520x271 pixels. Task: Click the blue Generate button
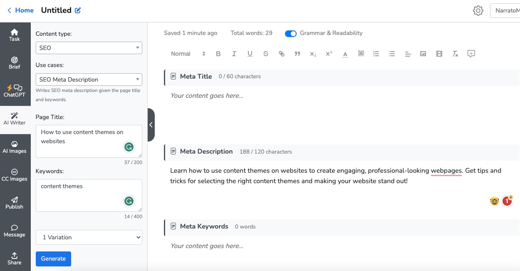[x=53, y=259]
